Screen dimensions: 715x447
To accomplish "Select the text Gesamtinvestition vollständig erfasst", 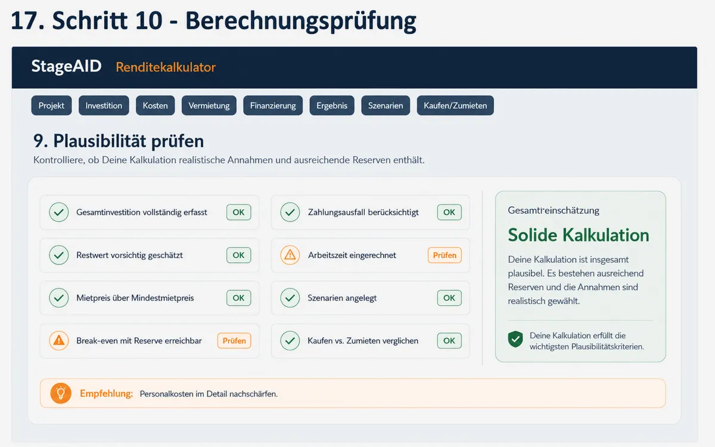I will coord(142,212).
